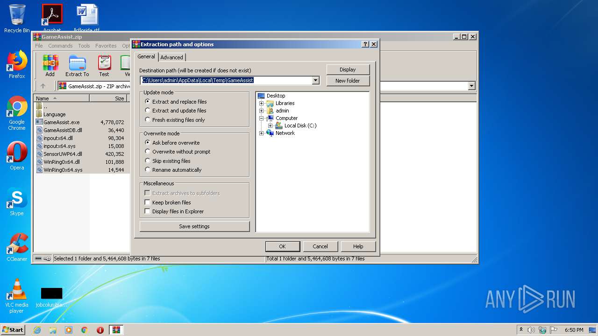
Task: Select the VLC media player desktop icon
Action: [17, 296]
